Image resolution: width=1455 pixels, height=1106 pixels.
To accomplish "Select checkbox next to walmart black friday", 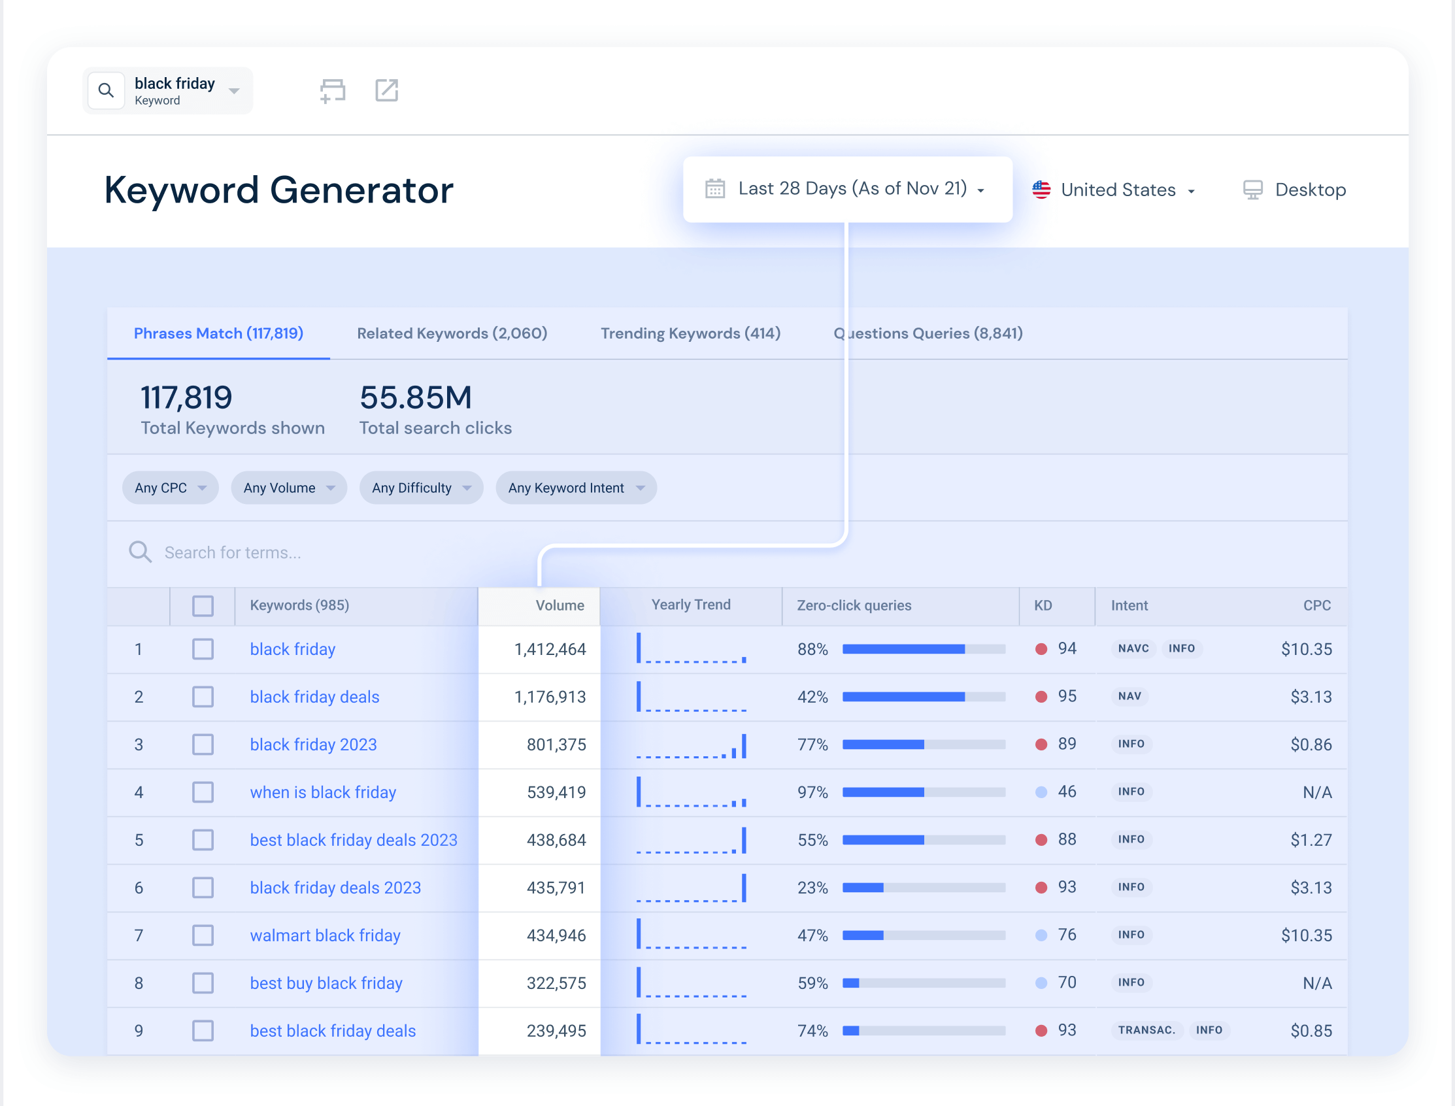I will 203,935.
